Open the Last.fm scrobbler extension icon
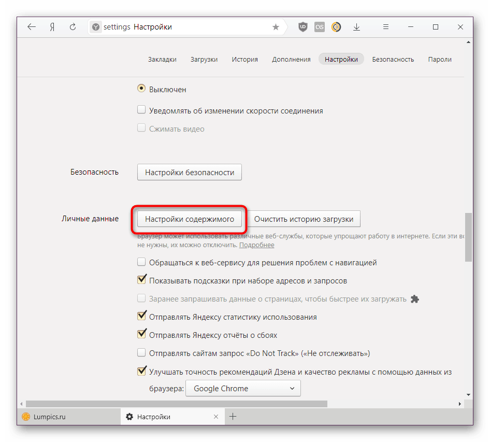490x442 pixels. click(320, 27)
